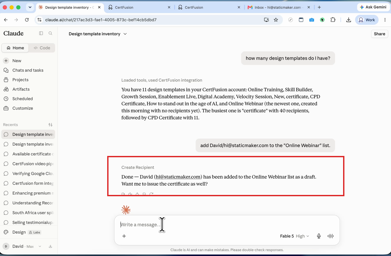Give thumbs up to the response
This screenshot has width=391, height=256.
[137, 194]
